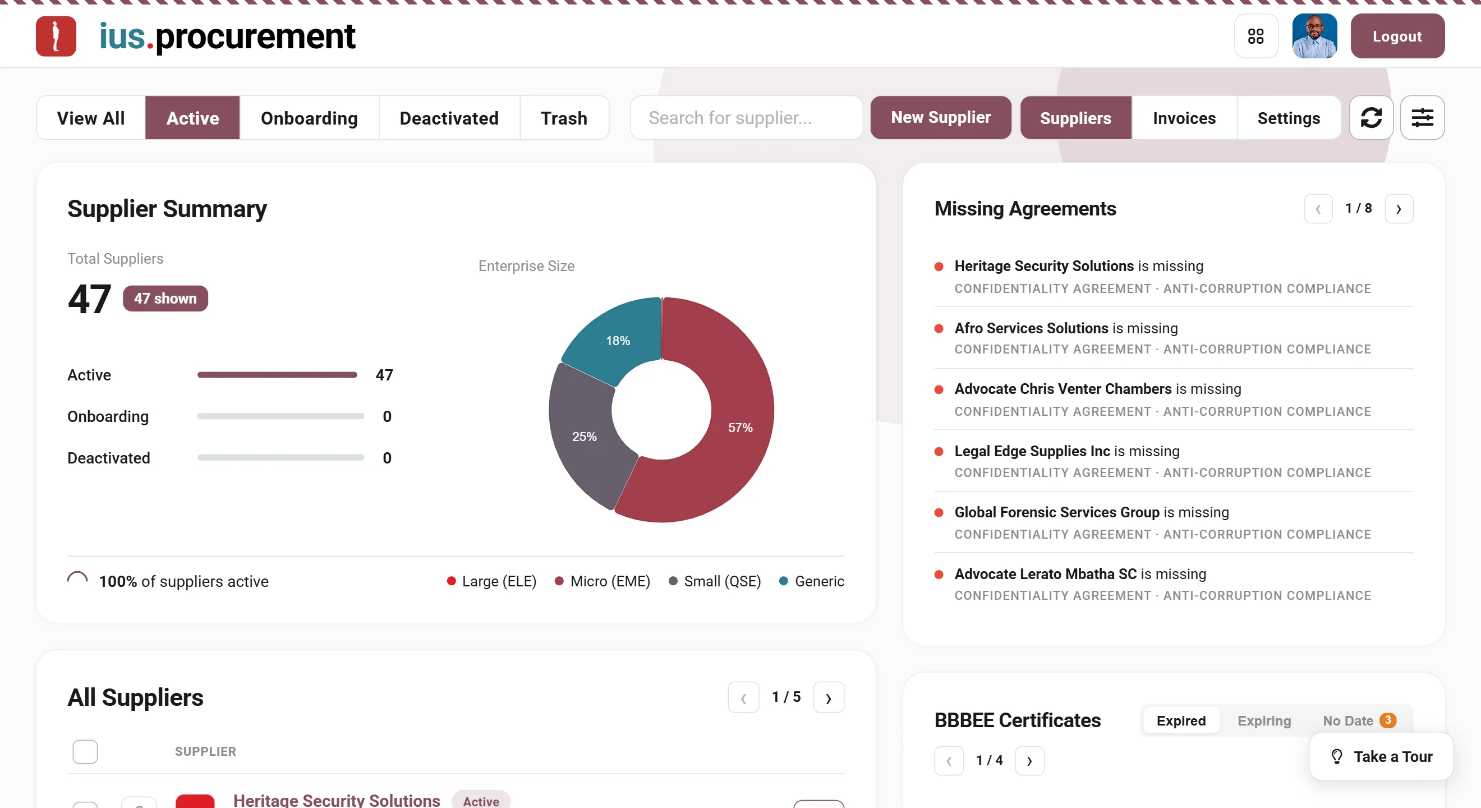Show Expiring BBBEE certificates

[x=1264, y=720]
